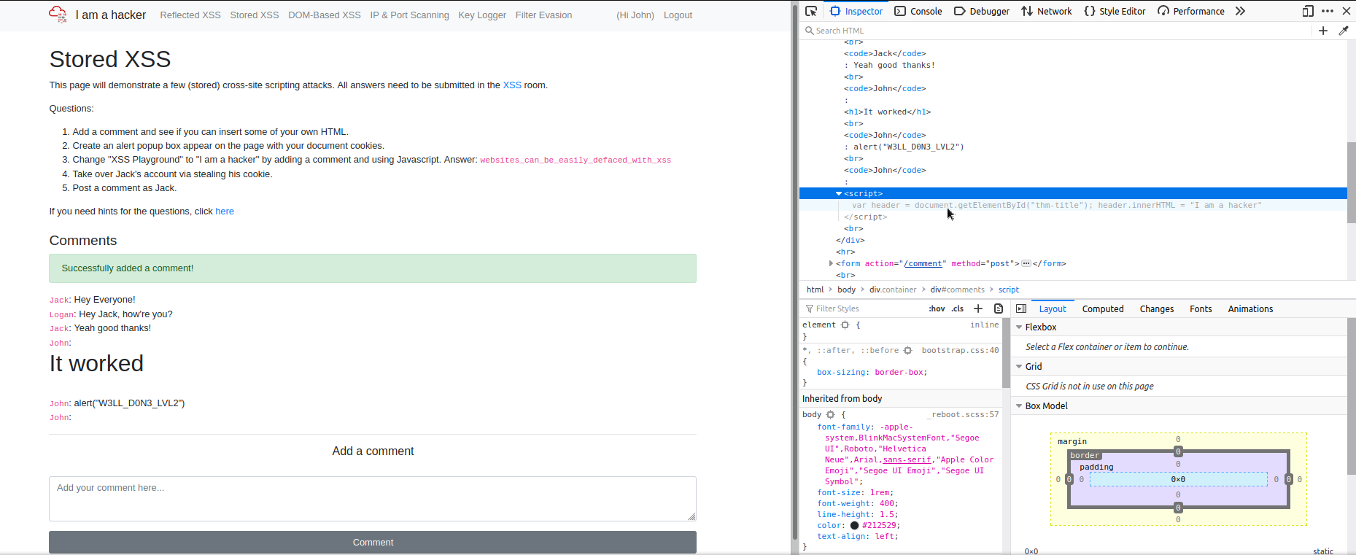The width and height of the screenshot is (1356, 555).
Task: Open bootstrap.css:40 source link
Action: (x=960, y=351)
